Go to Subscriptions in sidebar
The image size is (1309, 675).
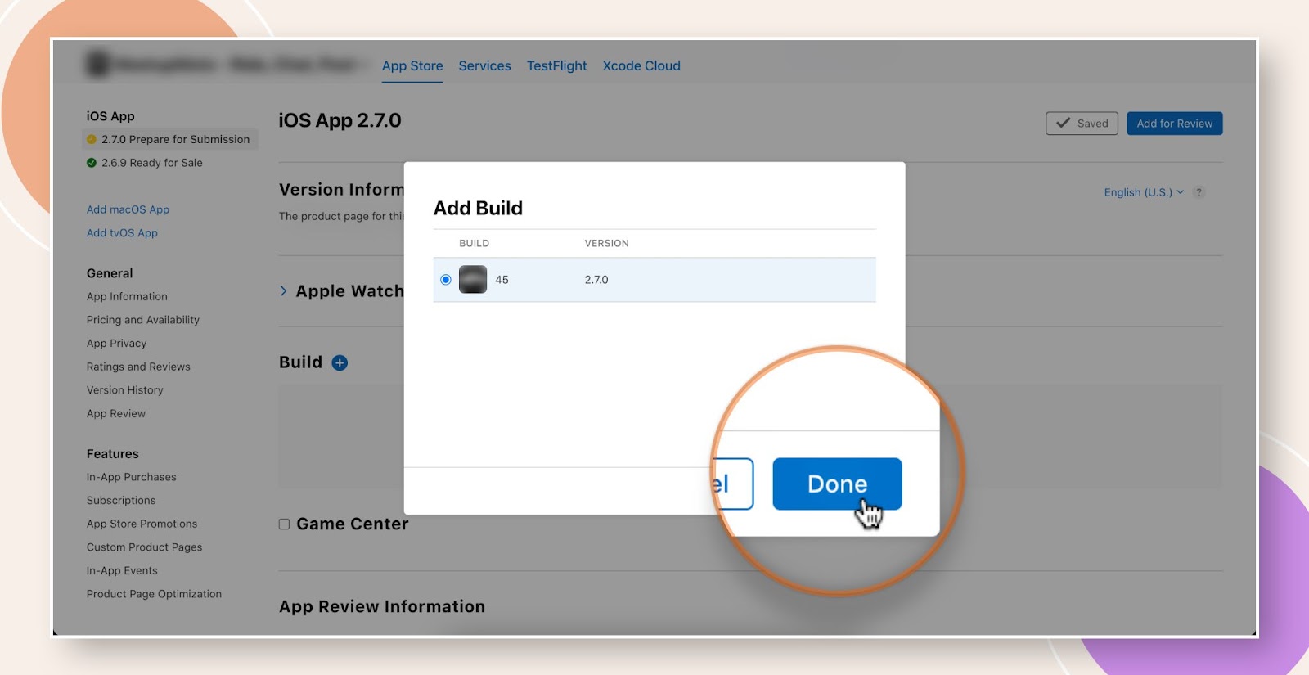(121, 500)
